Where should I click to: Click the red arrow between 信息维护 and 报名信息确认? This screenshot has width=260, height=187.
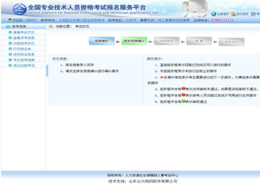click(118, 42)
